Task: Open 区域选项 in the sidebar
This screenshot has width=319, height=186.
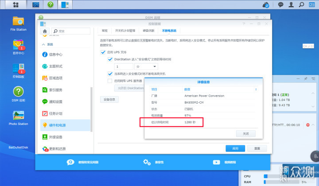Action: (65, 78)
